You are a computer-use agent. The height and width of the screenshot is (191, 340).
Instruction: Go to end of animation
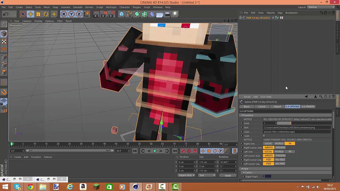pos(175,151)
